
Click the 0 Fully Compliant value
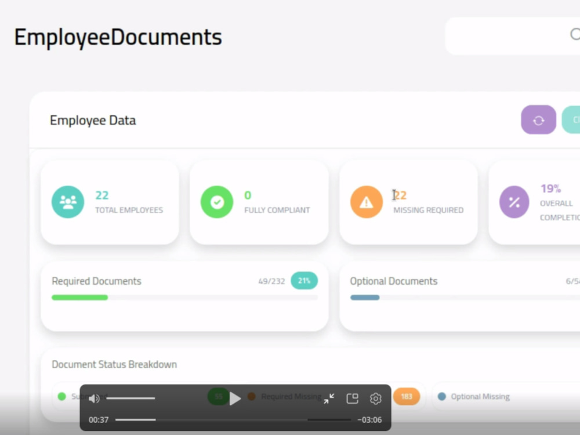pyautogui.click(x=248, y=195)
